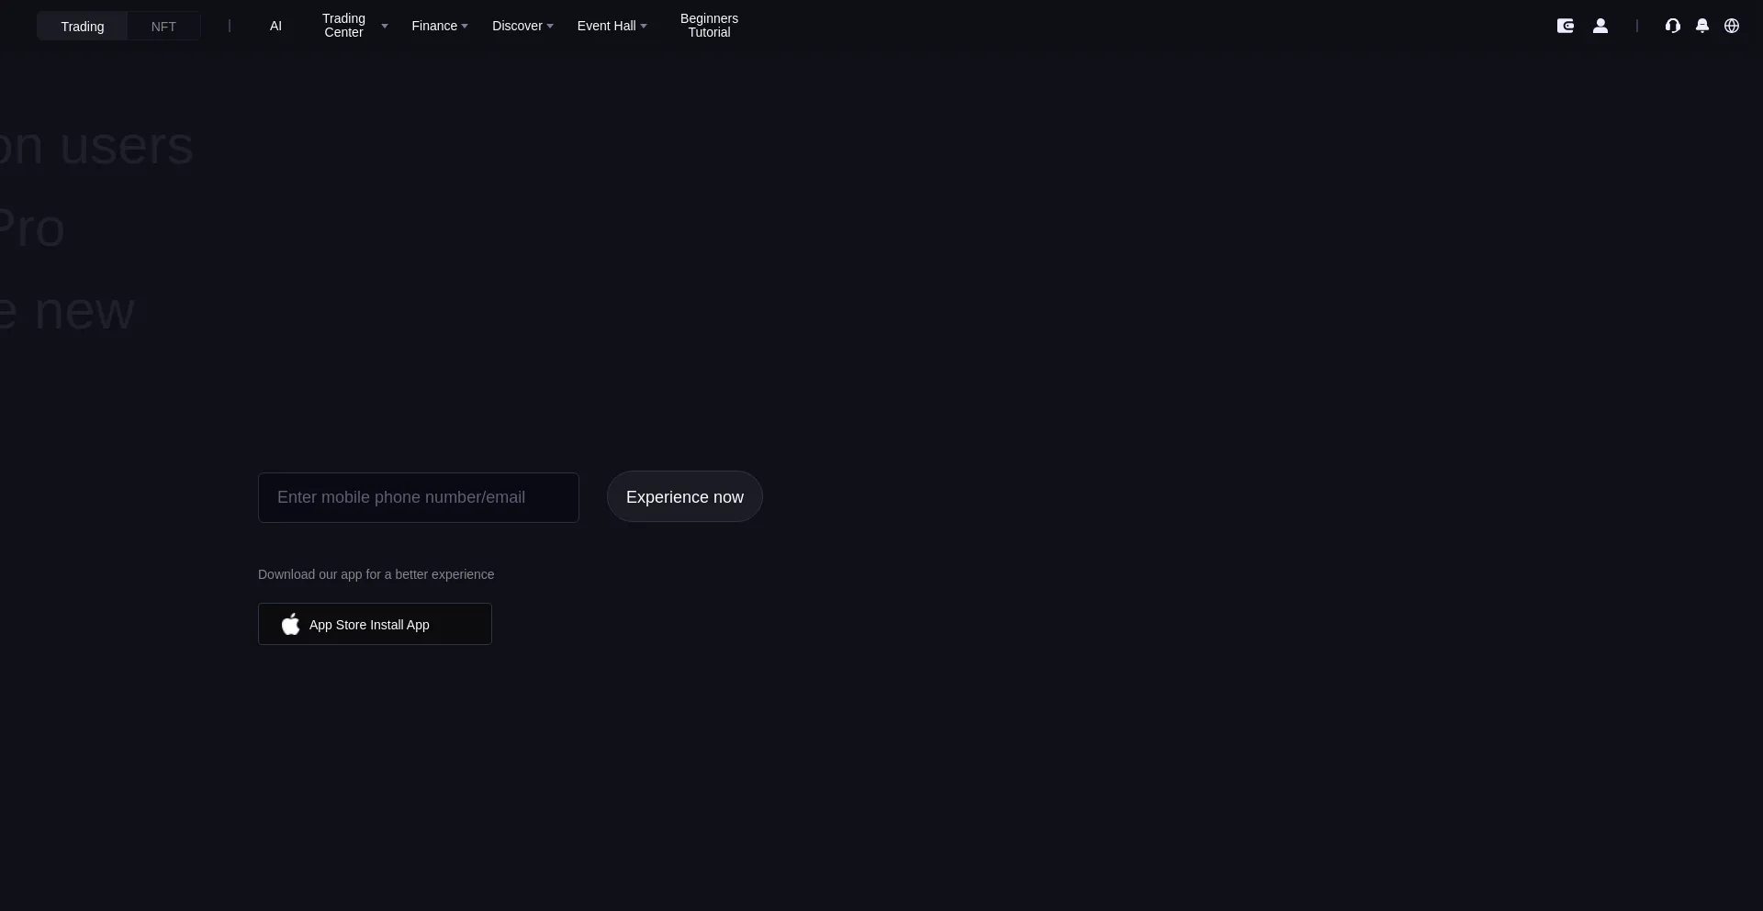Open Trading Center menu
Viewport: 1763px width, 911px height.
tap(343, 26)
